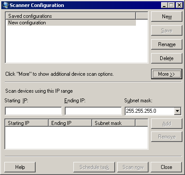Click the 'Saved configurations' column header
The height and width of the screenshot is (175, 185).
click(70, 16)
